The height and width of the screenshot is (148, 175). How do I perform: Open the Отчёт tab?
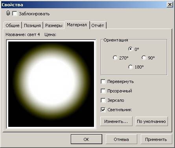click(98, 25)
